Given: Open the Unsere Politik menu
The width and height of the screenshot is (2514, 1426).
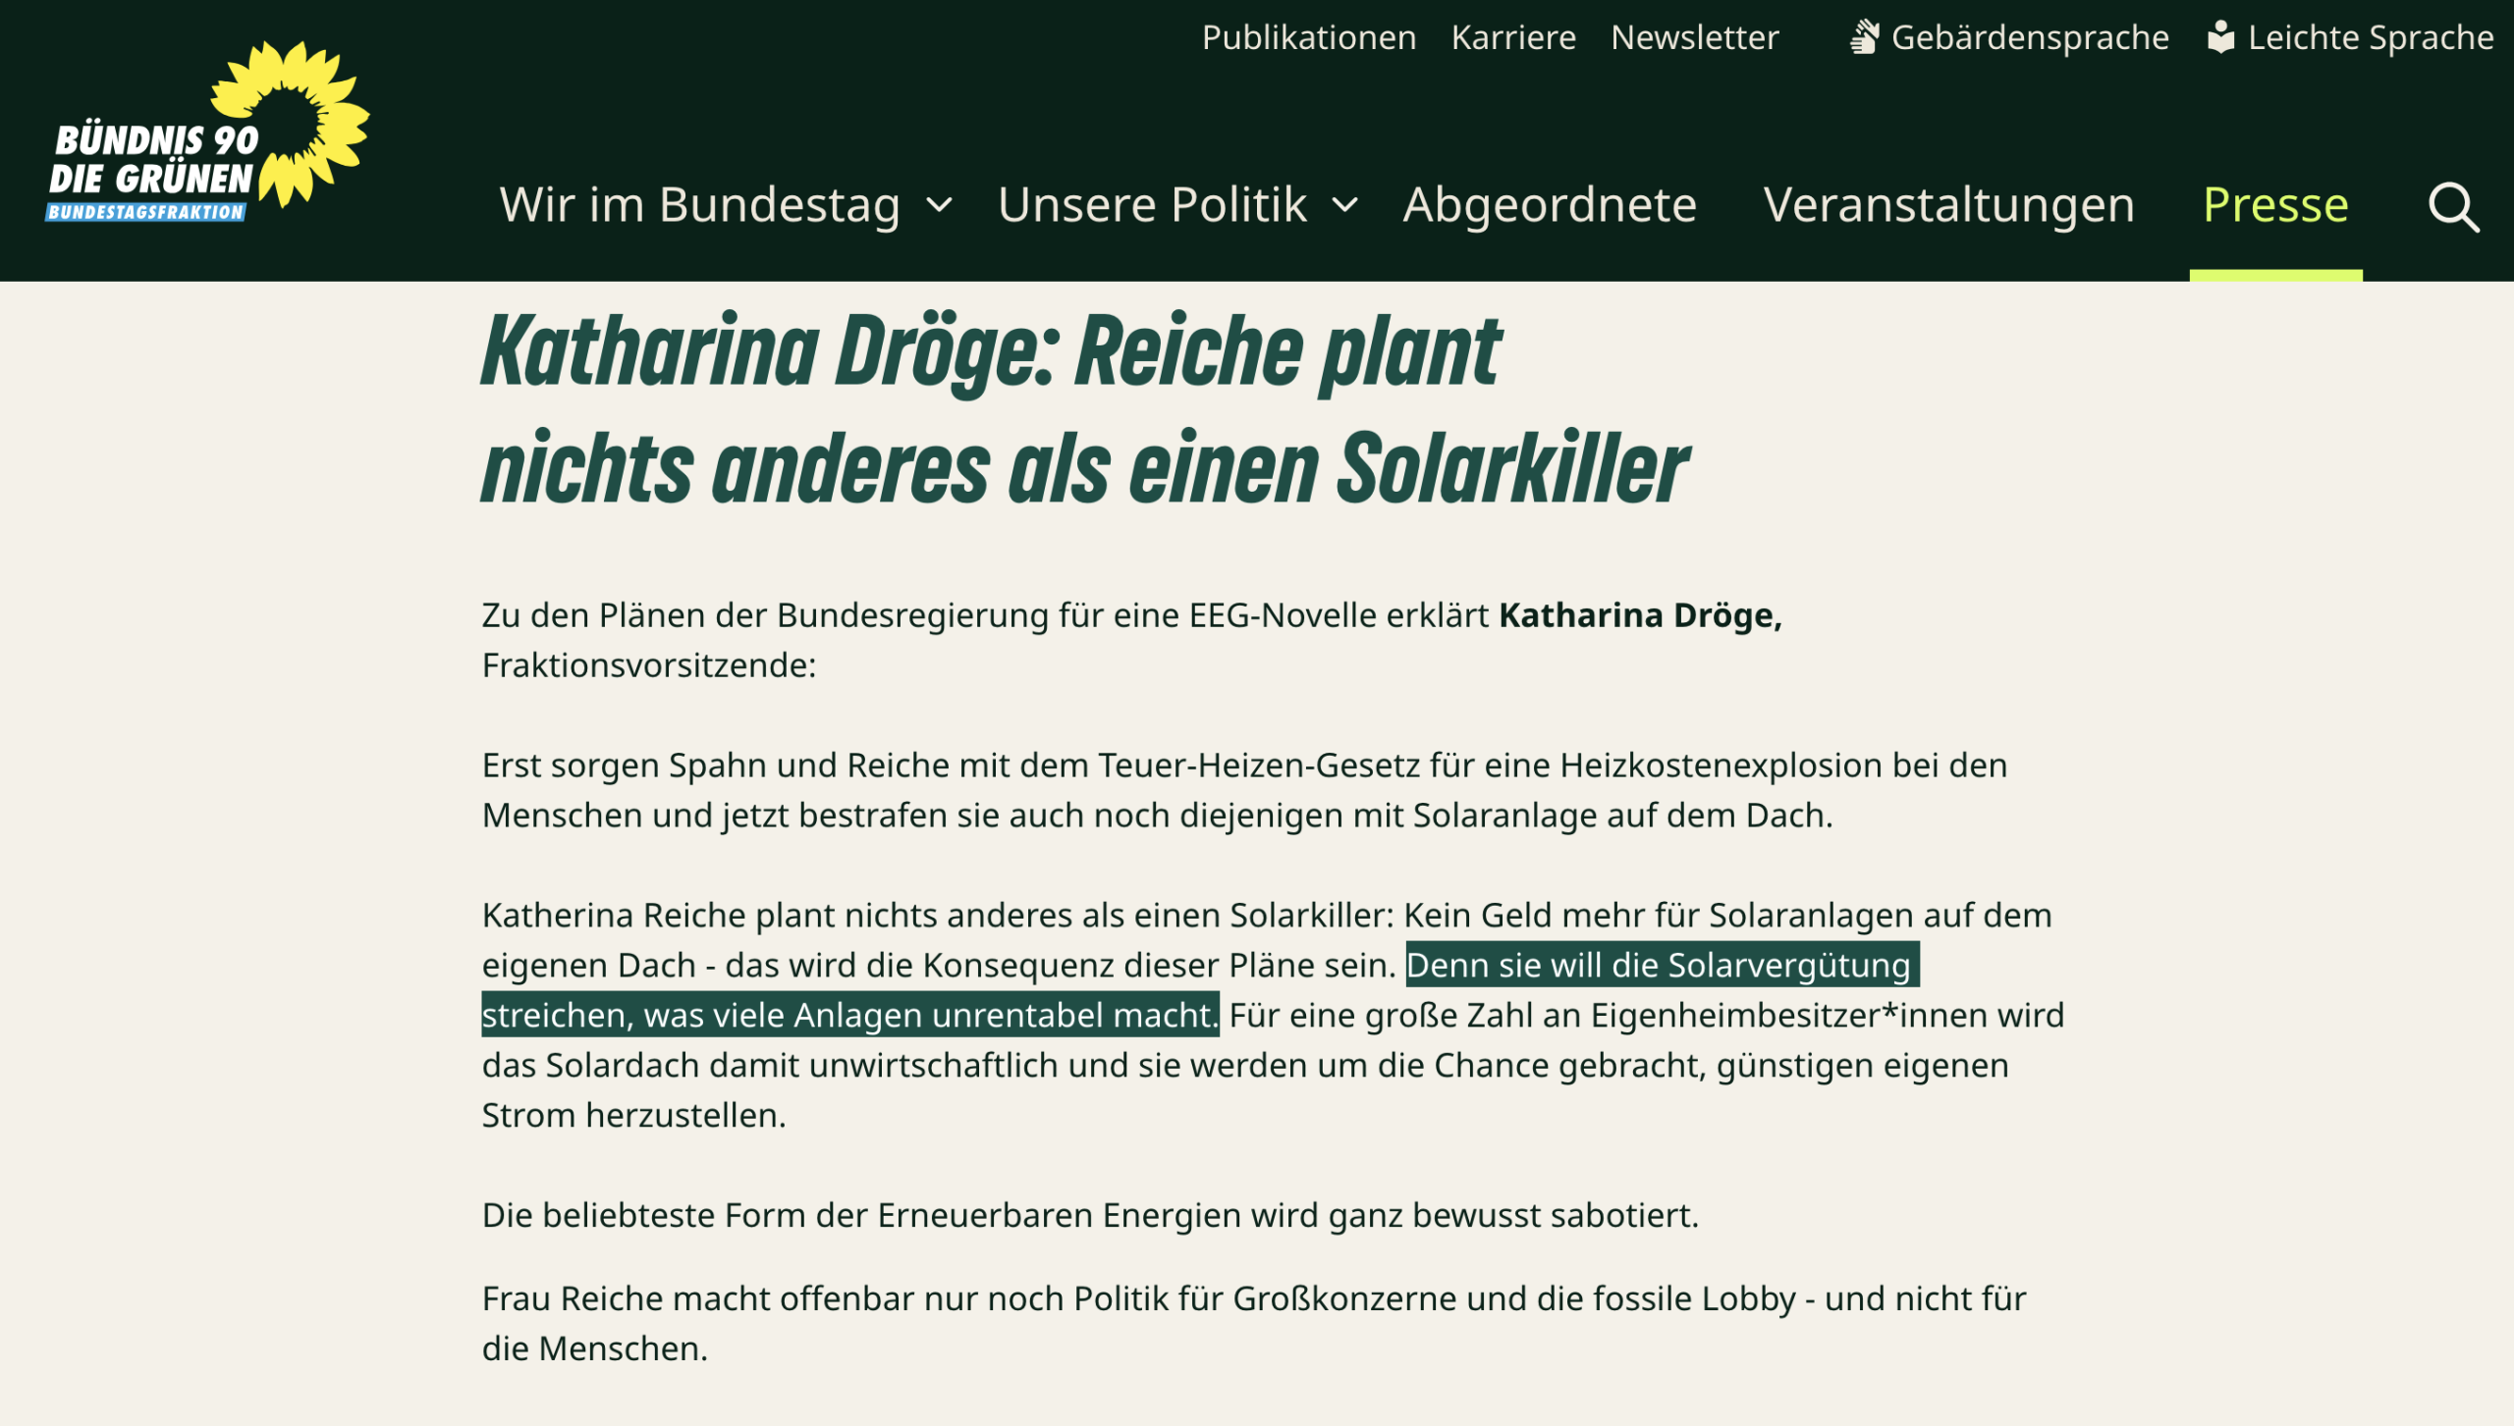Looking at the screenshot, I should click(1152, 206).
